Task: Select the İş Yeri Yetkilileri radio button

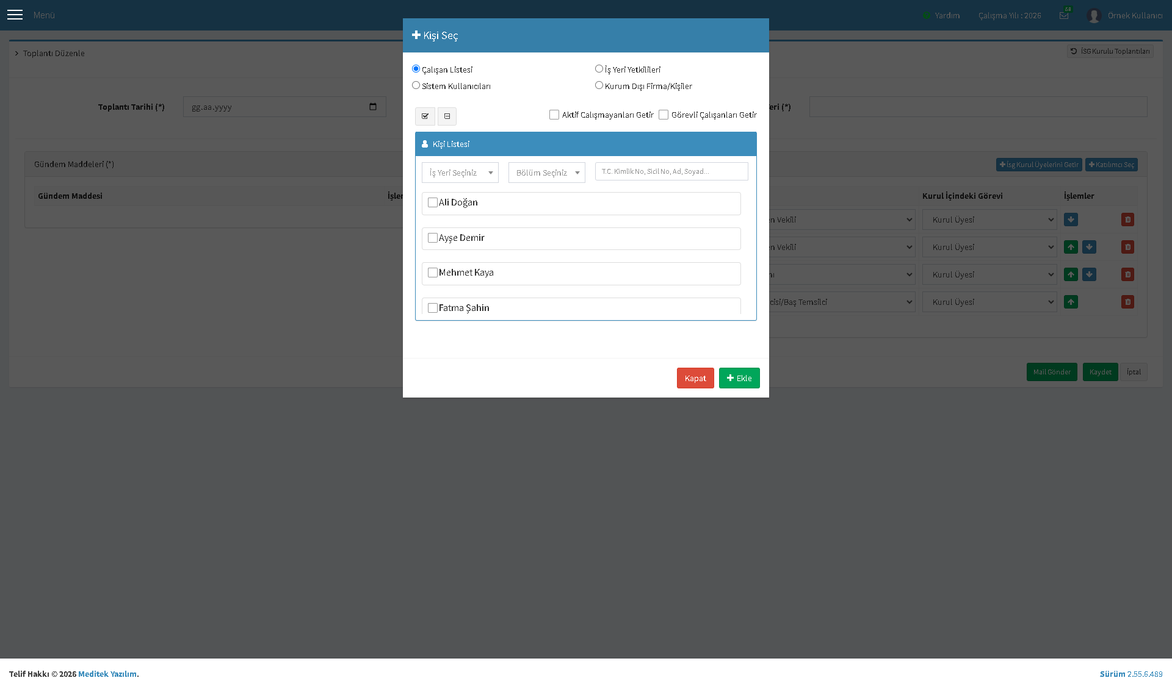Action: click(599, 69)
